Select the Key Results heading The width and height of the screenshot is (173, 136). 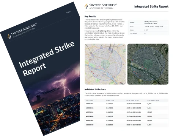pyautogui.click(x=90, y=16)
